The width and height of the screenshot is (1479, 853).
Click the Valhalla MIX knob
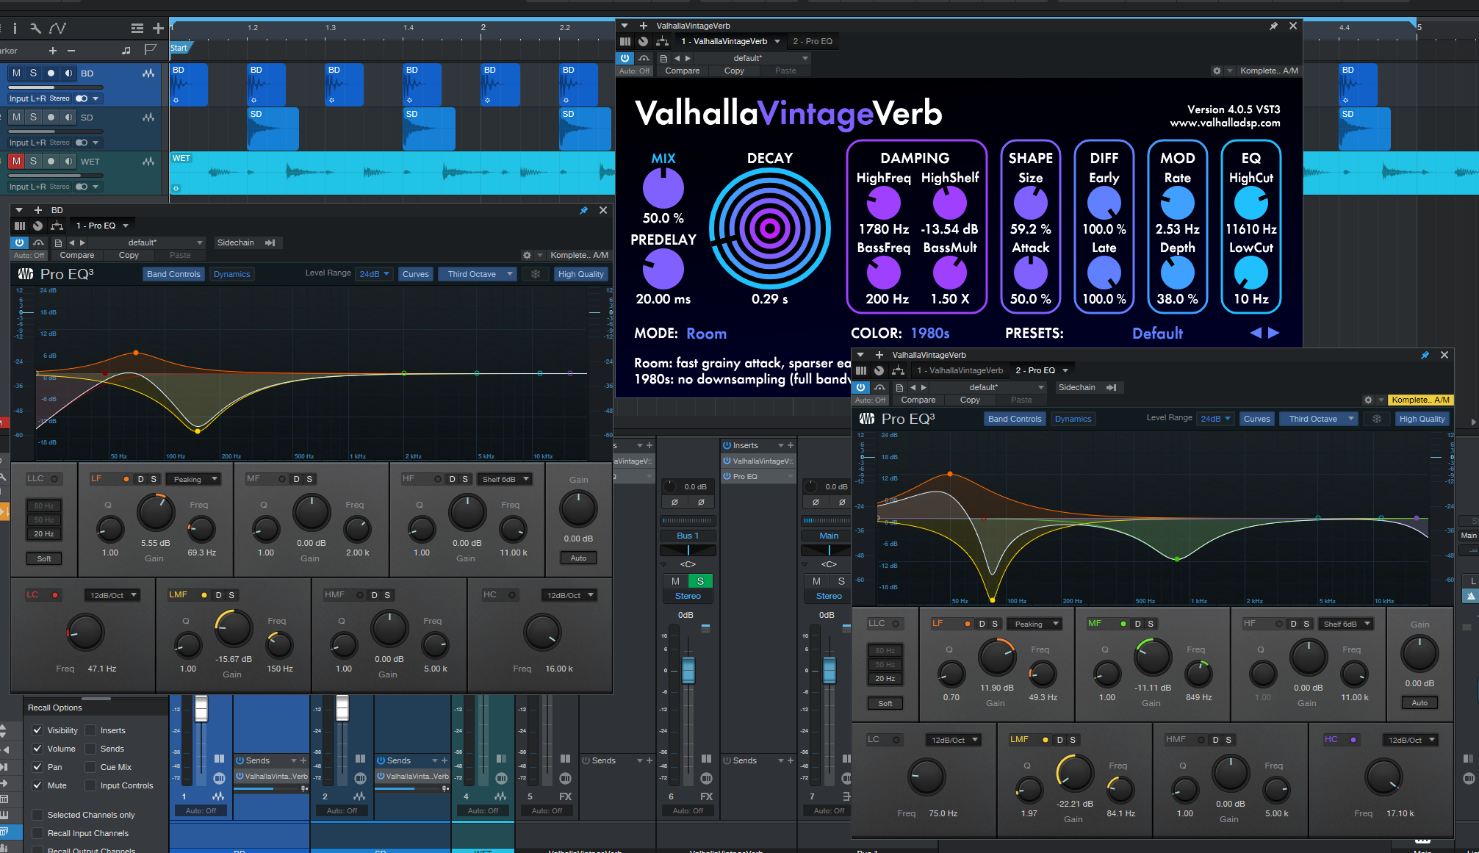coord(663,189)
